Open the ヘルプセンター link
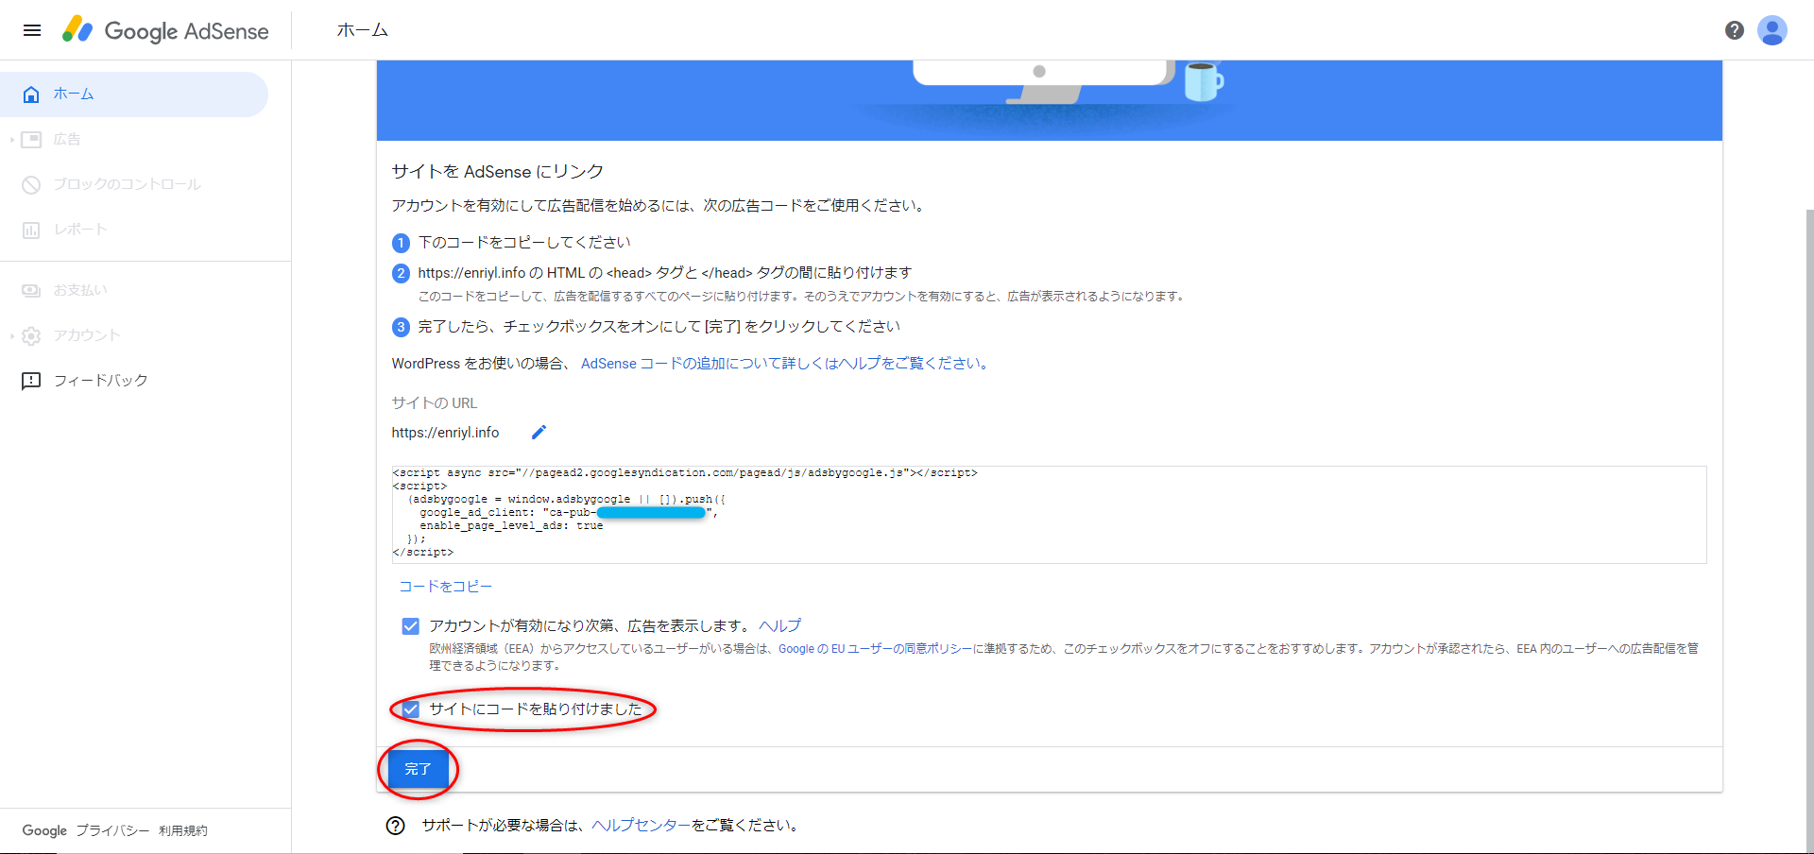The width and height of the screenshot is (1814, 854). click(641, 826)
